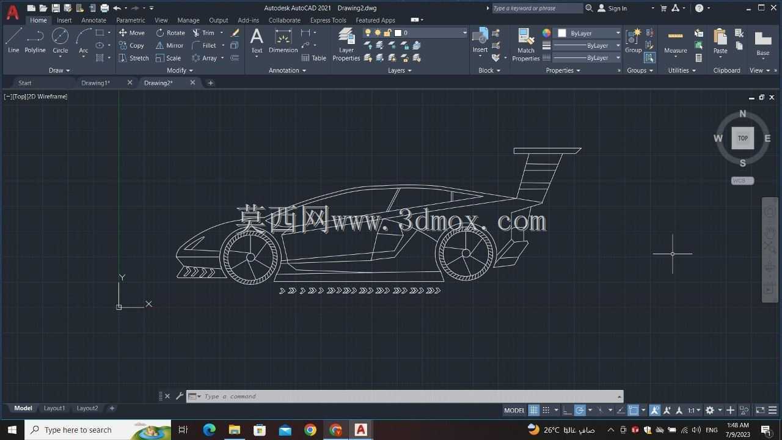Expand the Utilities panel
This screenshot has height=440, width=782.
[x=682, y=70]
